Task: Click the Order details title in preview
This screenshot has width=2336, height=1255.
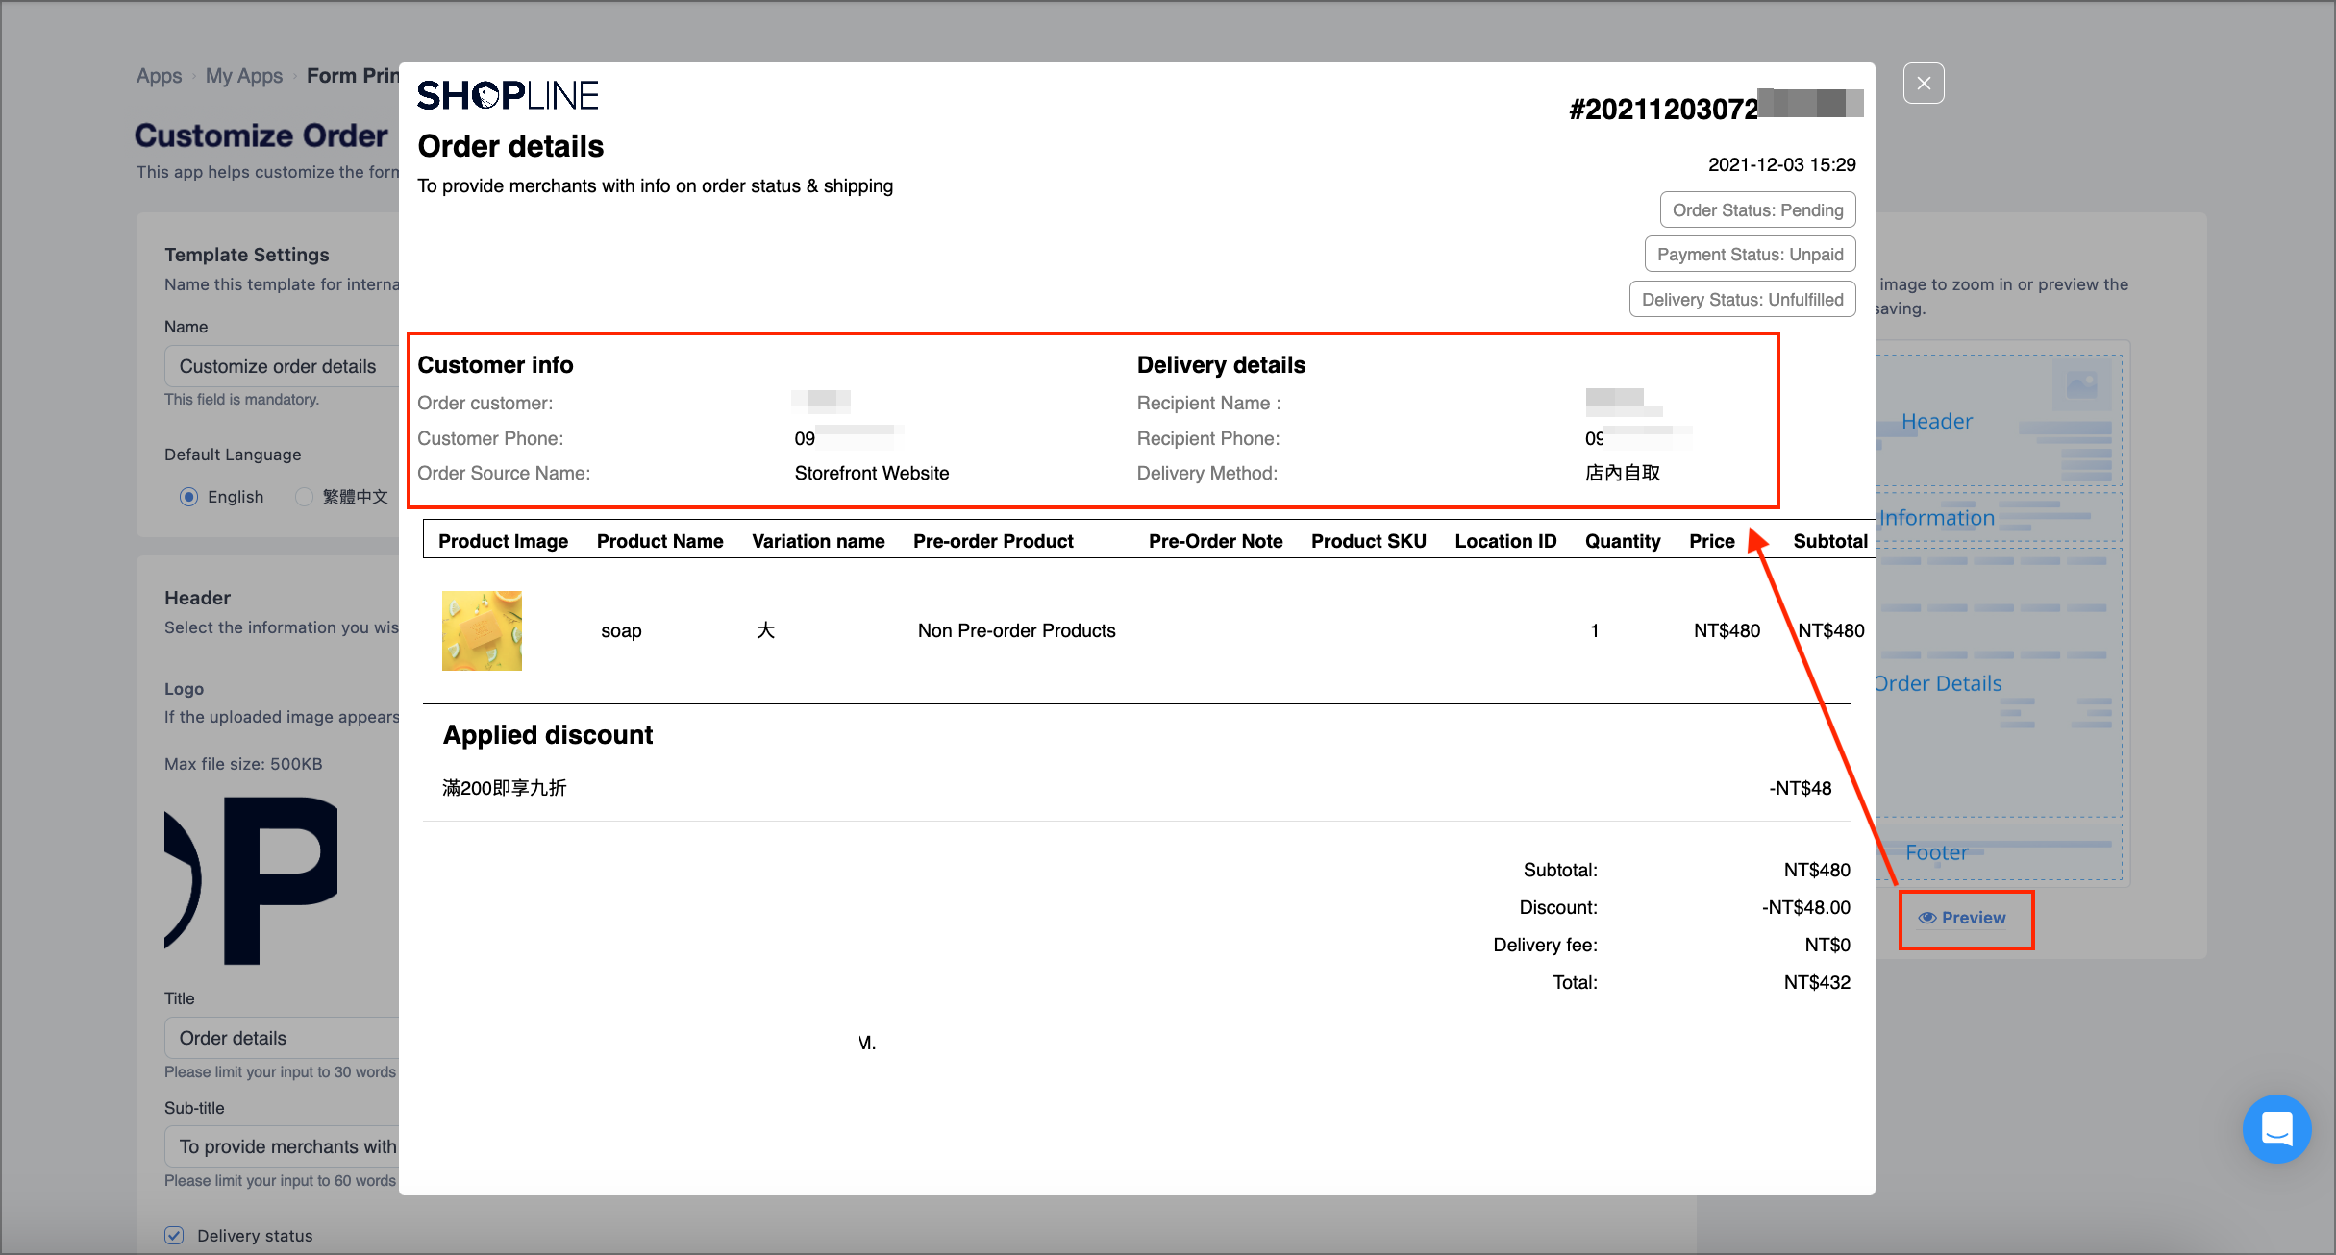Action: (510, 146)
